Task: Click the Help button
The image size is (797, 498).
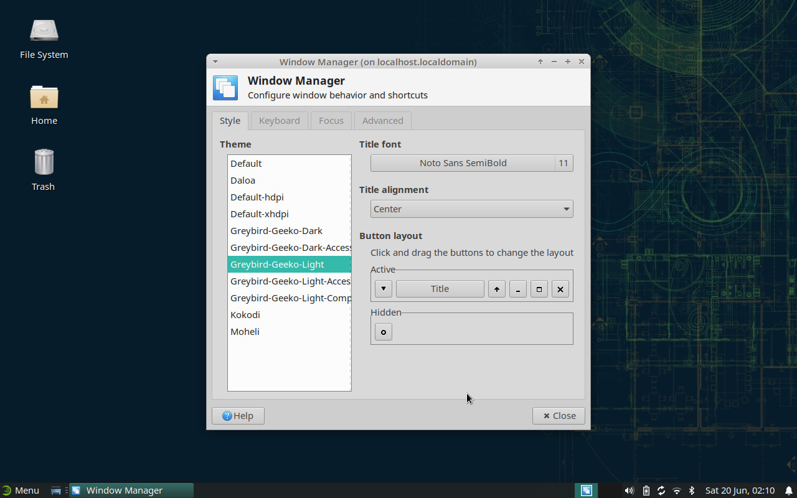Action: (238, 415)
